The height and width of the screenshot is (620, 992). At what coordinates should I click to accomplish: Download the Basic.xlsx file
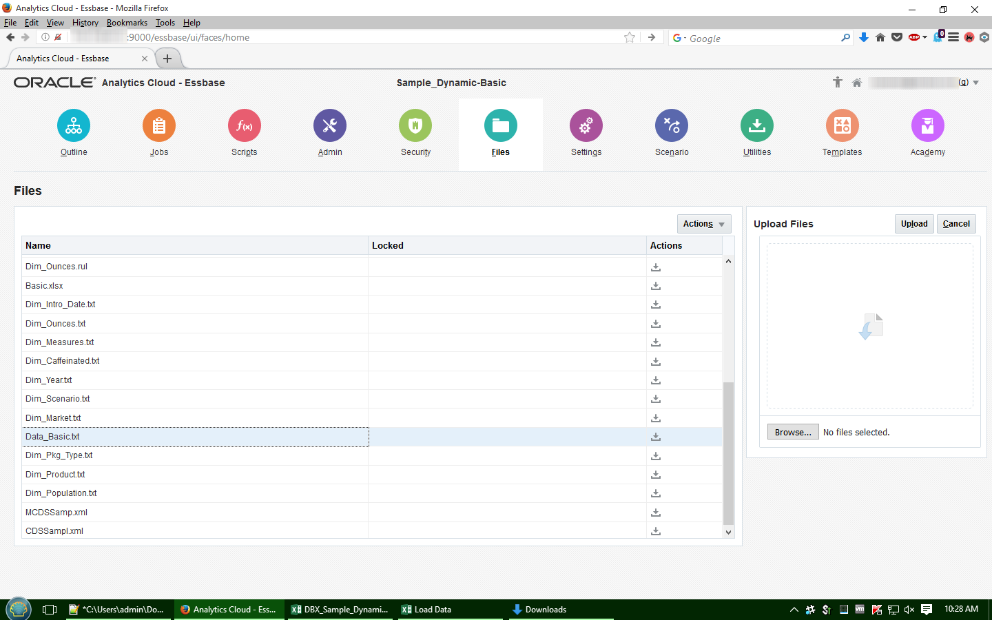(656, 286)
